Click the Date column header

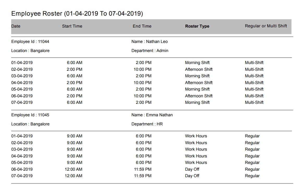pos(16,26)
